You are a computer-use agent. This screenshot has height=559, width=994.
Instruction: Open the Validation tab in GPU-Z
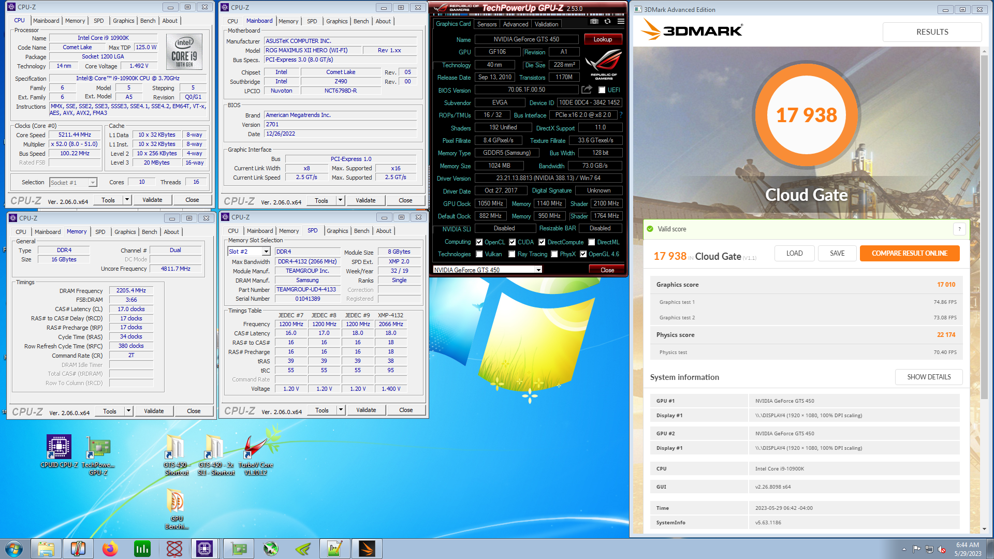tap(546, 24)
